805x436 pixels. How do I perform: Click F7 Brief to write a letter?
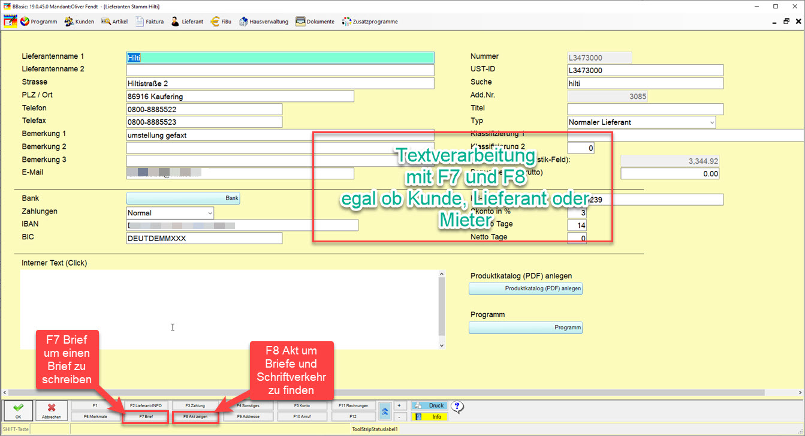tap(146, 416)
